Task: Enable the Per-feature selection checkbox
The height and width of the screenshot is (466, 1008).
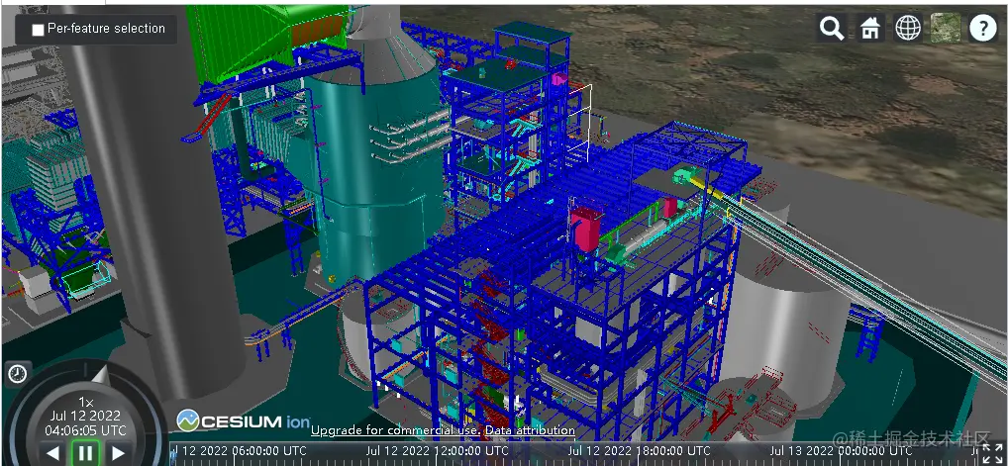Action: (x=38, y=30)
